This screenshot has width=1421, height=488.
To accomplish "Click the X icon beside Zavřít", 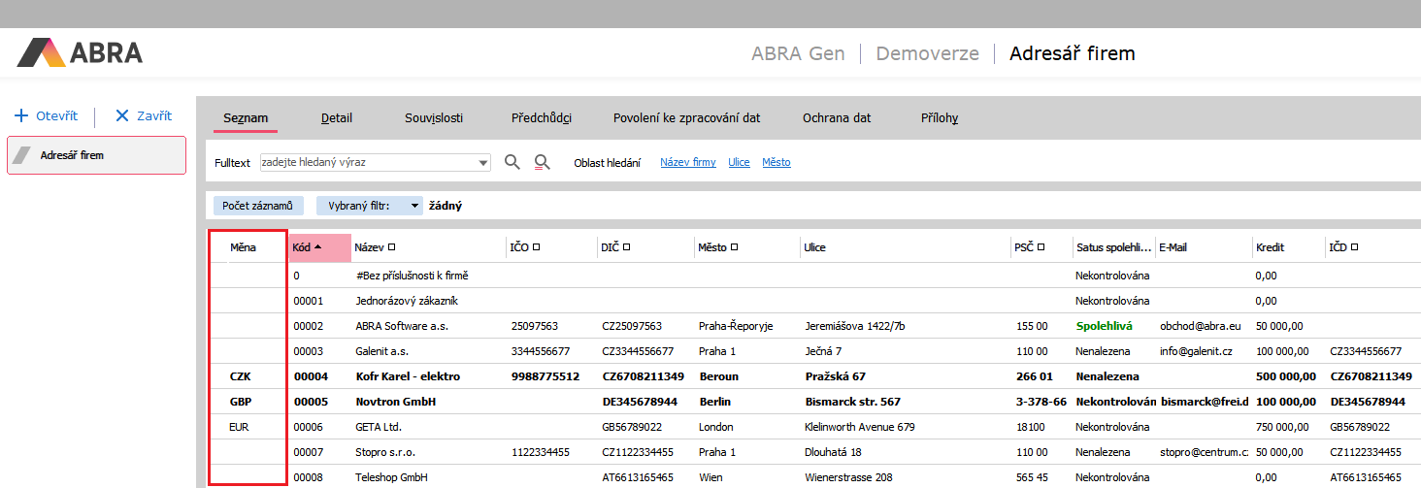I will click(x=121, y=115).
